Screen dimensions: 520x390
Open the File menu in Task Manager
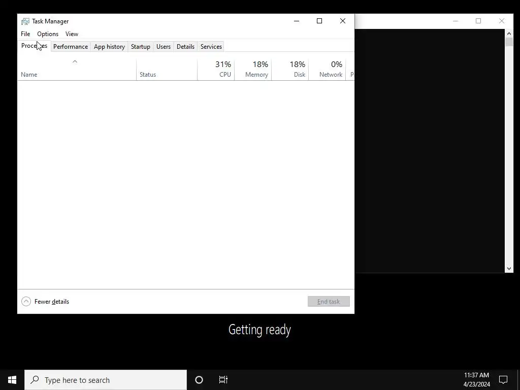click(x=25, y=34)
